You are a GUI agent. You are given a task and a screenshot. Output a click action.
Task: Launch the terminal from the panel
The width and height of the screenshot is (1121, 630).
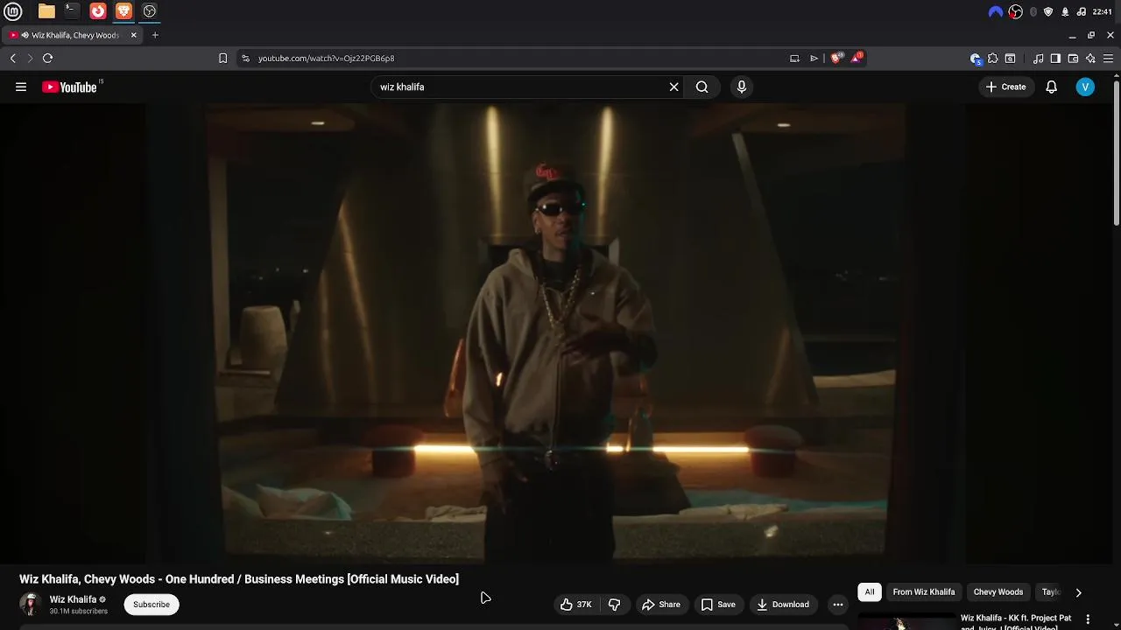point(72,11)
